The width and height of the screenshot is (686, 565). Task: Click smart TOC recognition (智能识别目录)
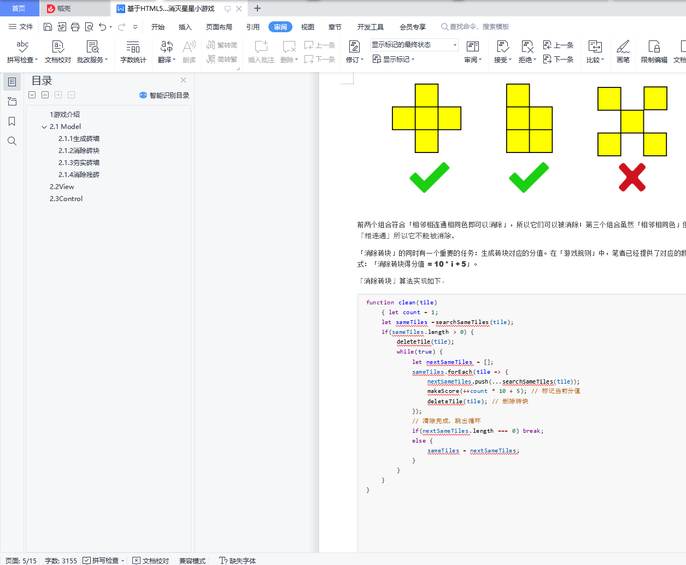coord(164,95)
